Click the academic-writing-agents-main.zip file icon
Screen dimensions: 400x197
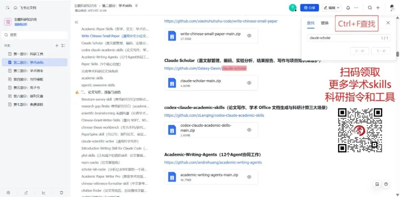(172, 177)
